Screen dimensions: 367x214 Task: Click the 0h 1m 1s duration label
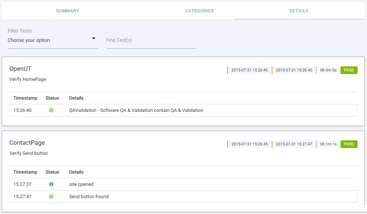(328, 144)
